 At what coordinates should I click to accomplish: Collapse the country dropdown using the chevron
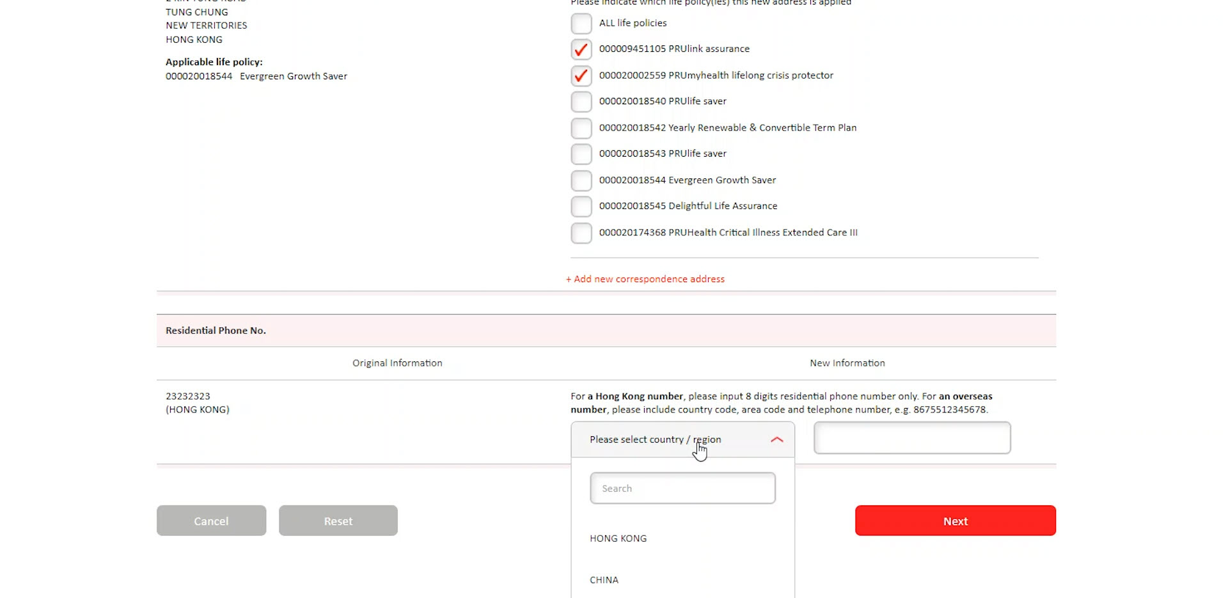pos(776,440)
